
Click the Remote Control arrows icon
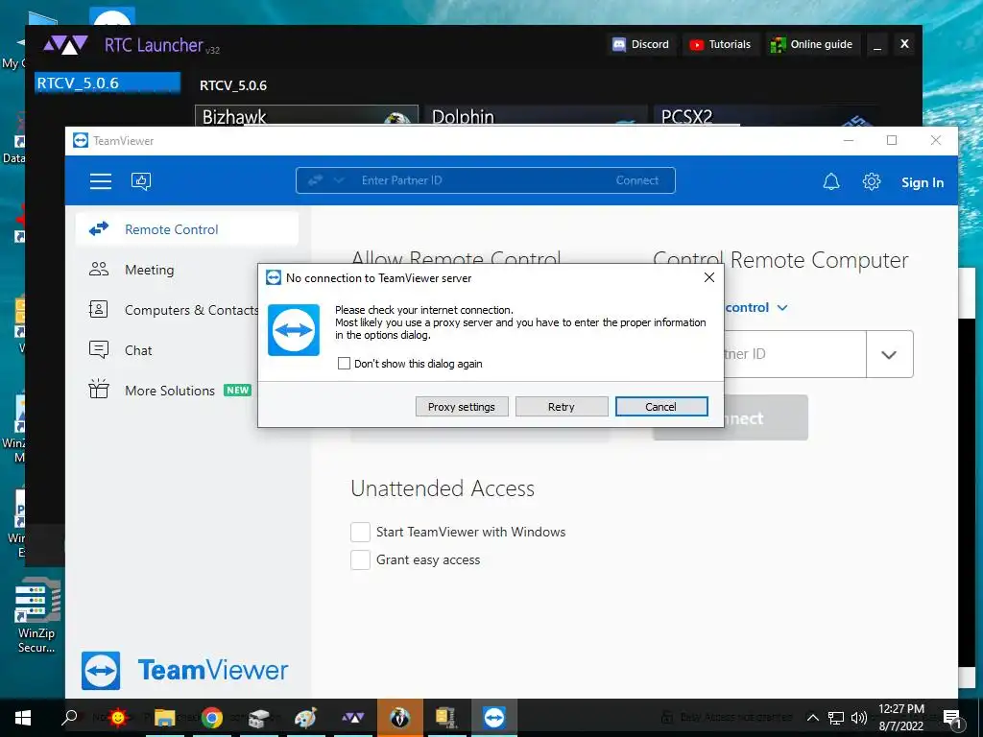pos(99,228)
